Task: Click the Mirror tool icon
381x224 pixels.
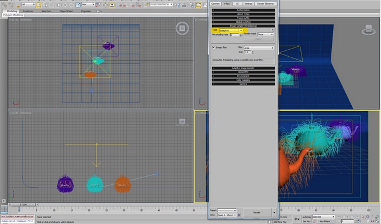Action: coord(177,5)
